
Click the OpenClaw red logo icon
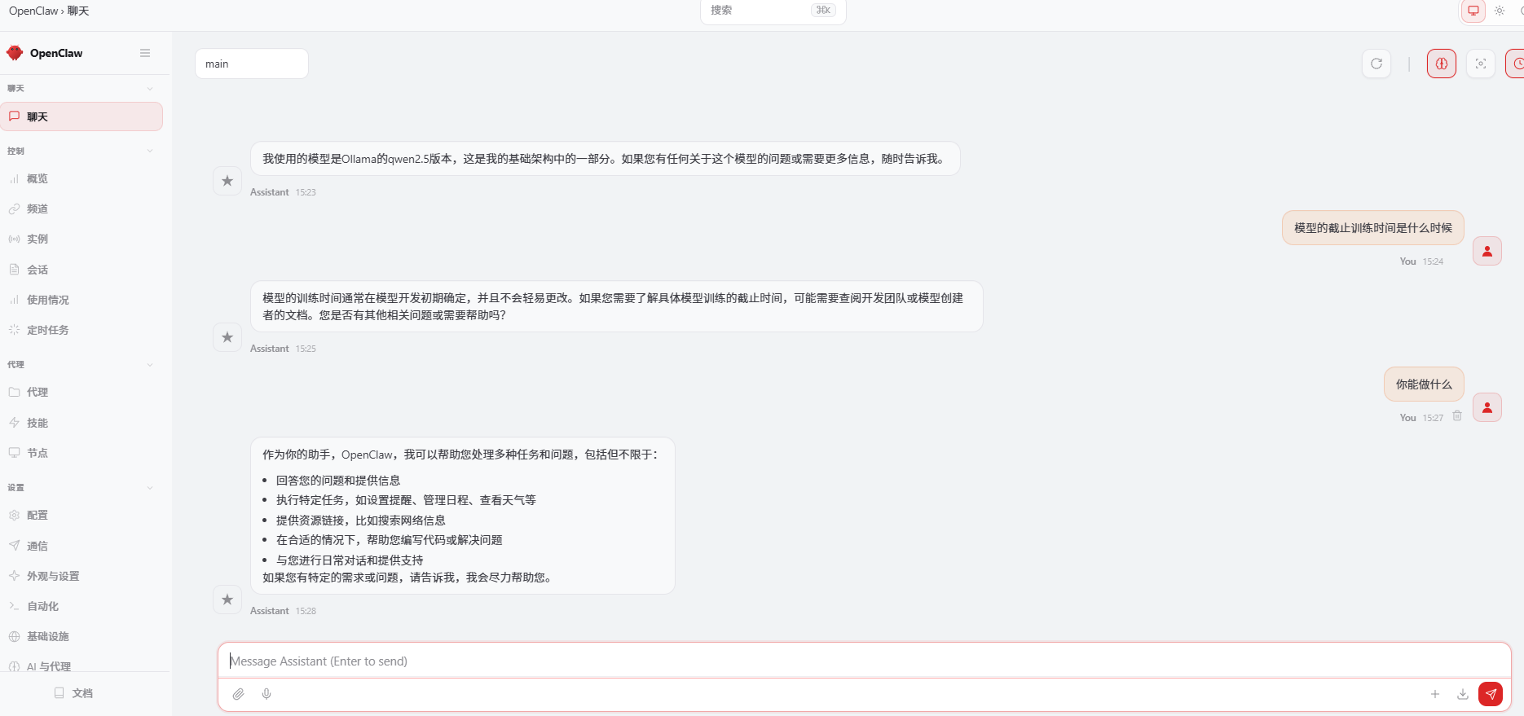15,53
